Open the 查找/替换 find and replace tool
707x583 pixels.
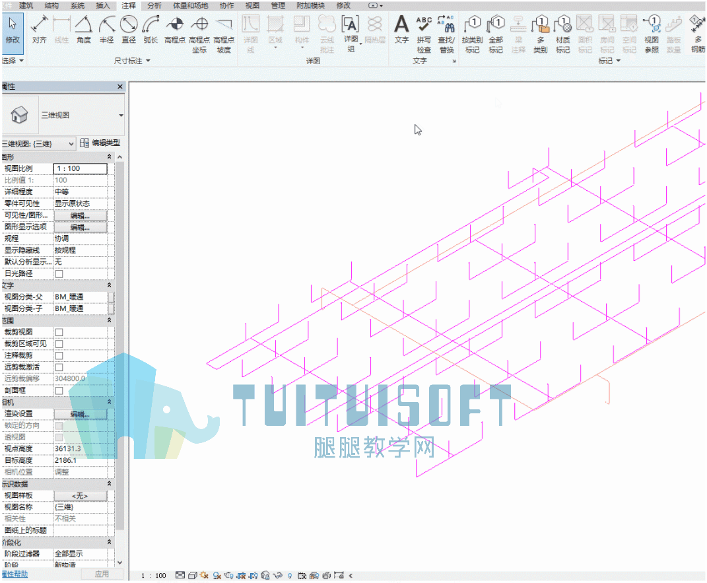[x=446, y=35]
